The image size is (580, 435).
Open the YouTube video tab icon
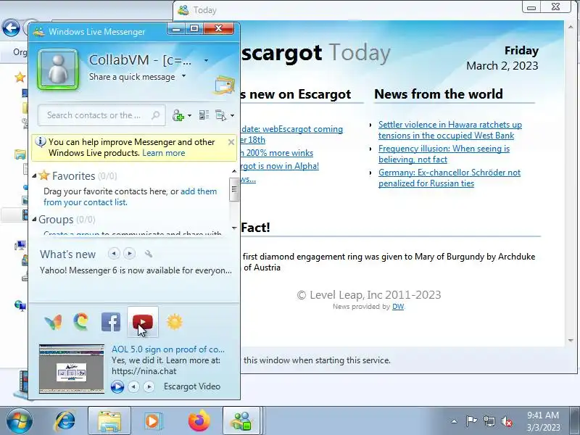click(143, 322)
